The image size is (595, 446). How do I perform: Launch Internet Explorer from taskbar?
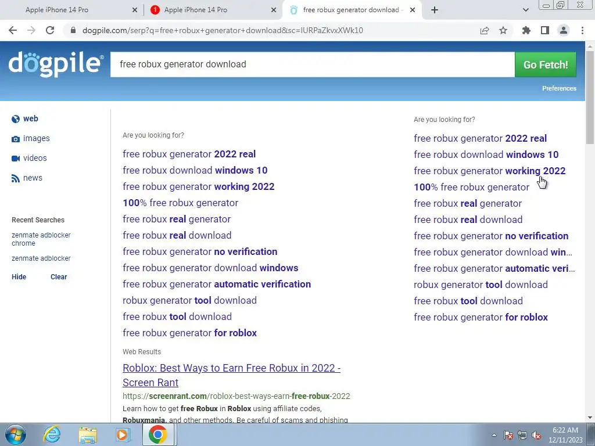point(52,434)
